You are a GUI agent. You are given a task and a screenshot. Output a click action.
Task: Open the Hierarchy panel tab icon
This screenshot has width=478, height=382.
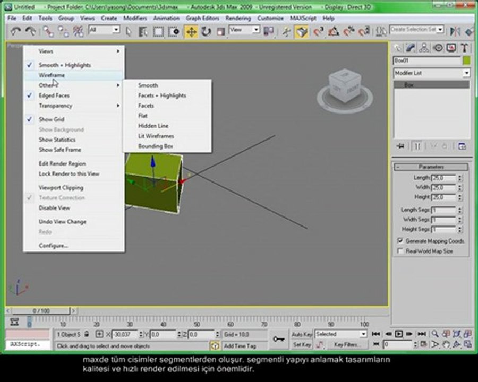click(424, 48)
